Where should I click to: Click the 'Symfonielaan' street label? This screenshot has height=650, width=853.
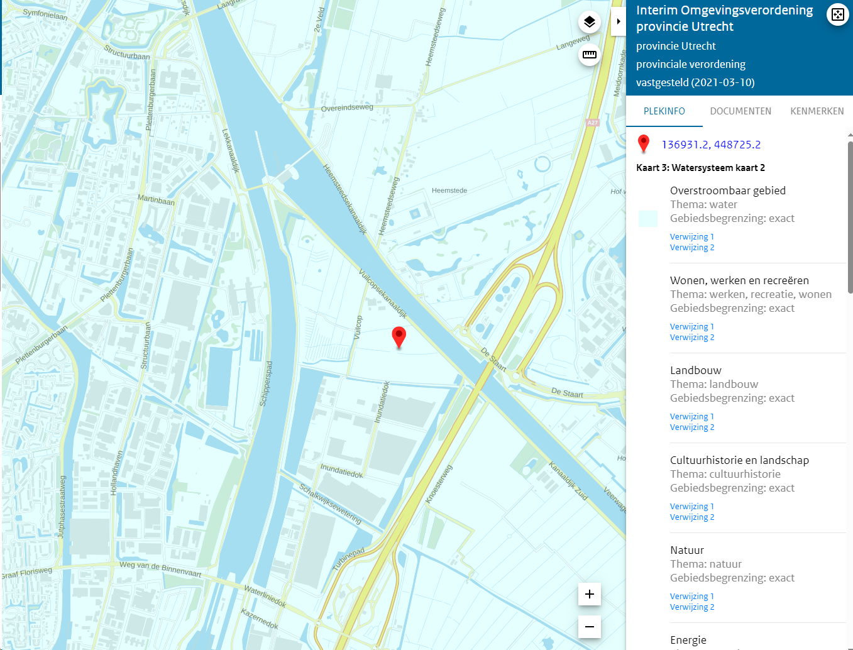45,14
